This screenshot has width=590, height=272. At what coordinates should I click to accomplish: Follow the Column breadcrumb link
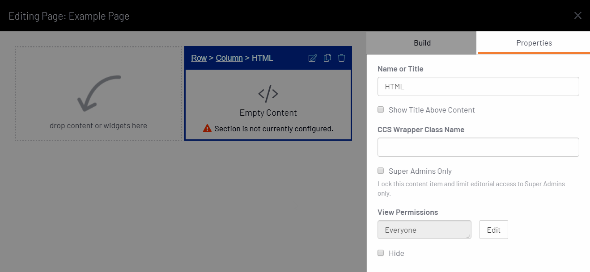coord(229,58)
